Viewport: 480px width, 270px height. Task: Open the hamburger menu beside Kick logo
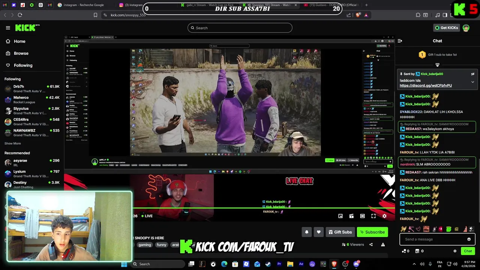8,28
